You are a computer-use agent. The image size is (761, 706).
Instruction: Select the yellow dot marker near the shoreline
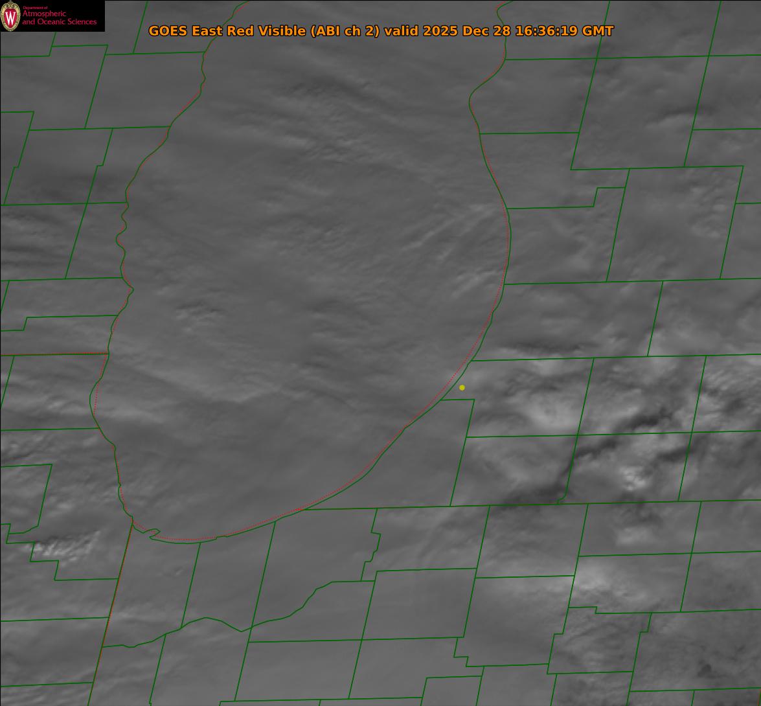462,387
